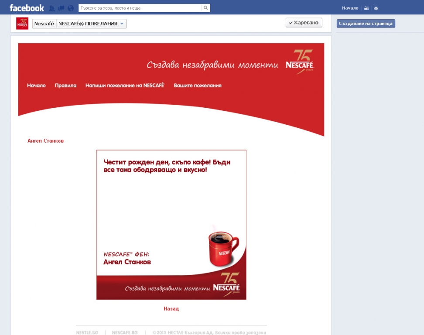Click the Създаване на страница button
The image size is (424, 335).
click(x=366, y=24)
